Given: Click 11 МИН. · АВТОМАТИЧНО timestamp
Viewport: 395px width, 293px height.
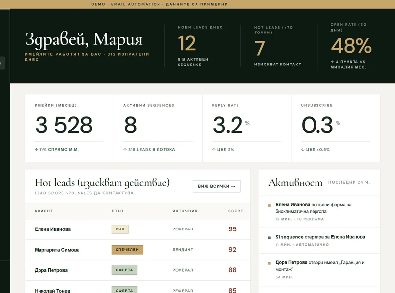Looking at the screenshot, I should click(302, 245).
